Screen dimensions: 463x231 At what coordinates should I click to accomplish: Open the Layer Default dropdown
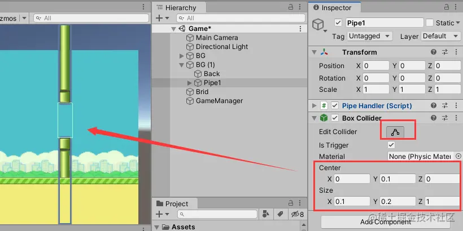tap(440, 36)
